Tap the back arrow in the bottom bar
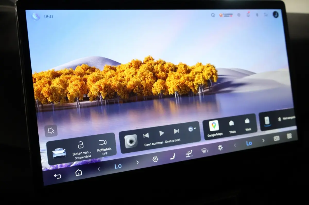The width and height of the screenshot is (309, 205). pos(57,176)
